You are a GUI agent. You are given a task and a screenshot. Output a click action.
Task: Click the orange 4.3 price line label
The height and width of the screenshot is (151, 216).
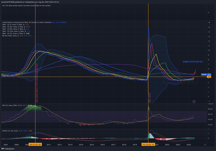pyautogui.click(x=209, y=77)
